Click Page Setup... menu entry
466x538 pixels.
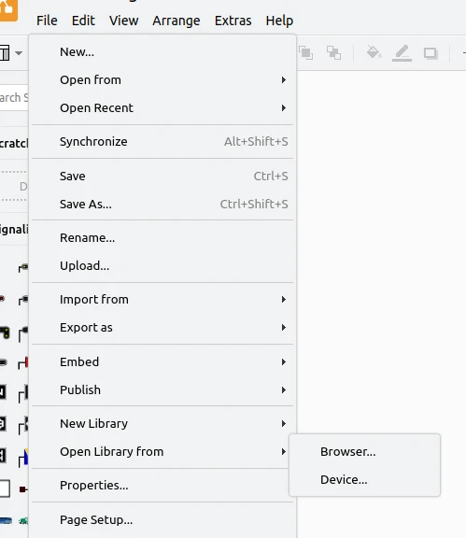pyautogui.click(x=162, y=520)
